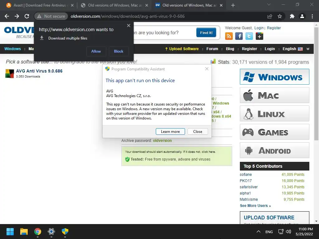Click the ENG language indicator

pos(269,232)
